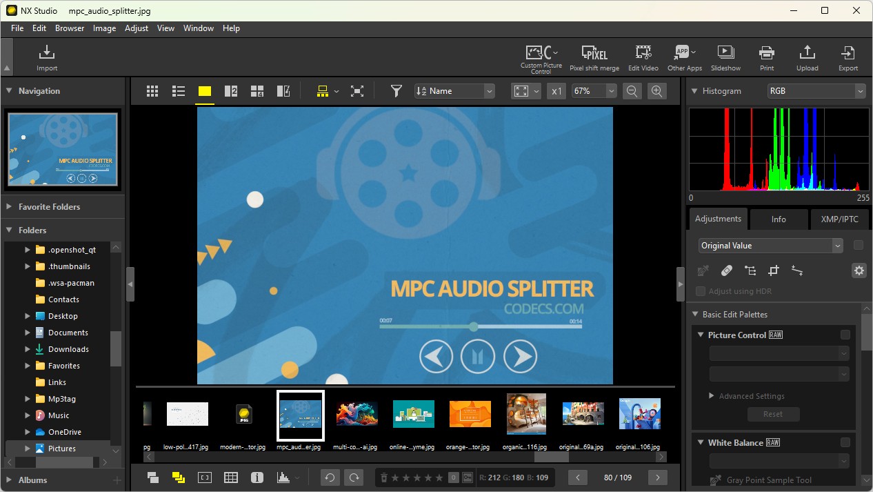Open the Edit Video tool
Viewport: 873px width, 492px height.
pos(643,58)
